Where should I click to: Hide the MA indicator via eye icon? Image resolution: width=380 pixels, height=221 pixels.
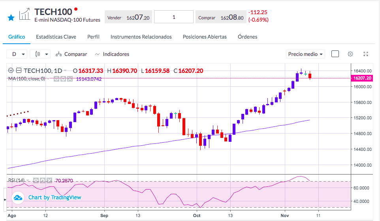coord(56,79)
